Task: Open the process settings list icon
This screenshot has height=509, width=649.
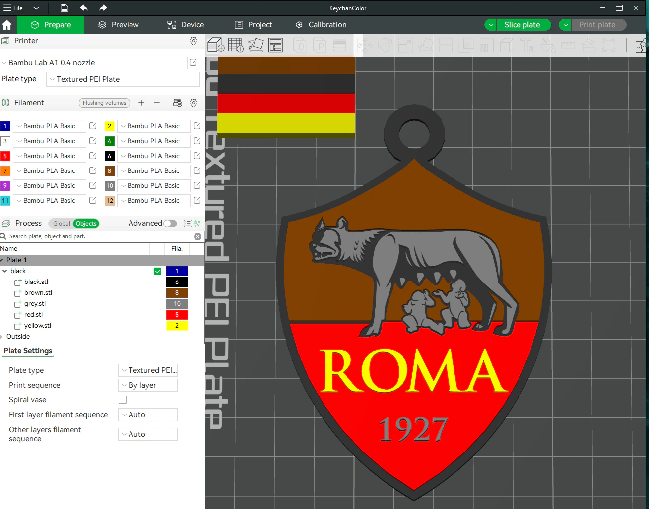Action: click(x=188, y=224)
